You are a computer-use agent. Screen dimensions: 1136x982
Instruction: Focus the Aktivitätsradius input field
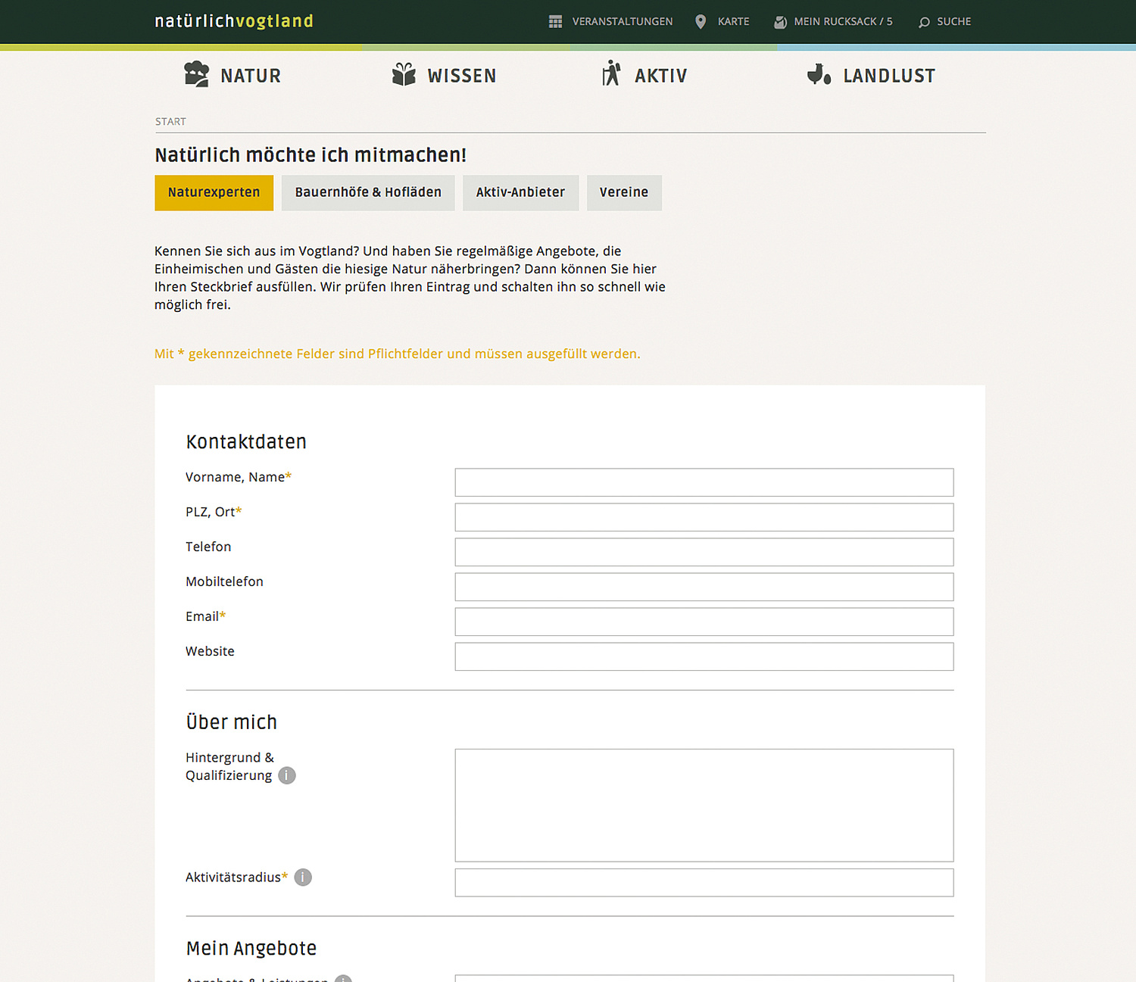pyautogui.click(x=704, y=883)
